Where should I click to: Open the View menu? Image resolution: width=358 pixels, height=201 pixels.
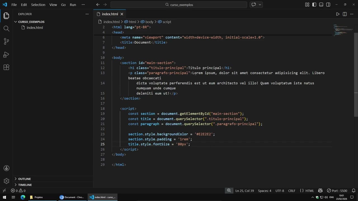53,4
